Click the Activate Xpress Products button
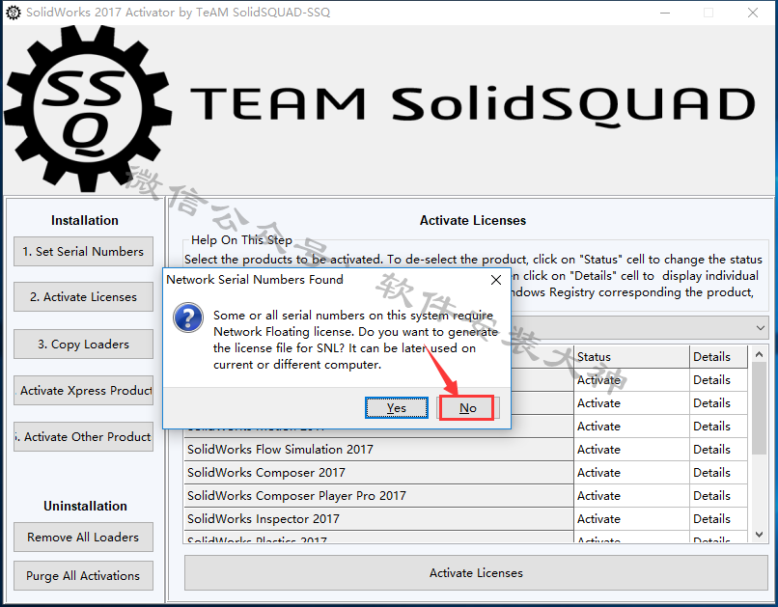Screen dimensions: 778x607 coord(83,391)
